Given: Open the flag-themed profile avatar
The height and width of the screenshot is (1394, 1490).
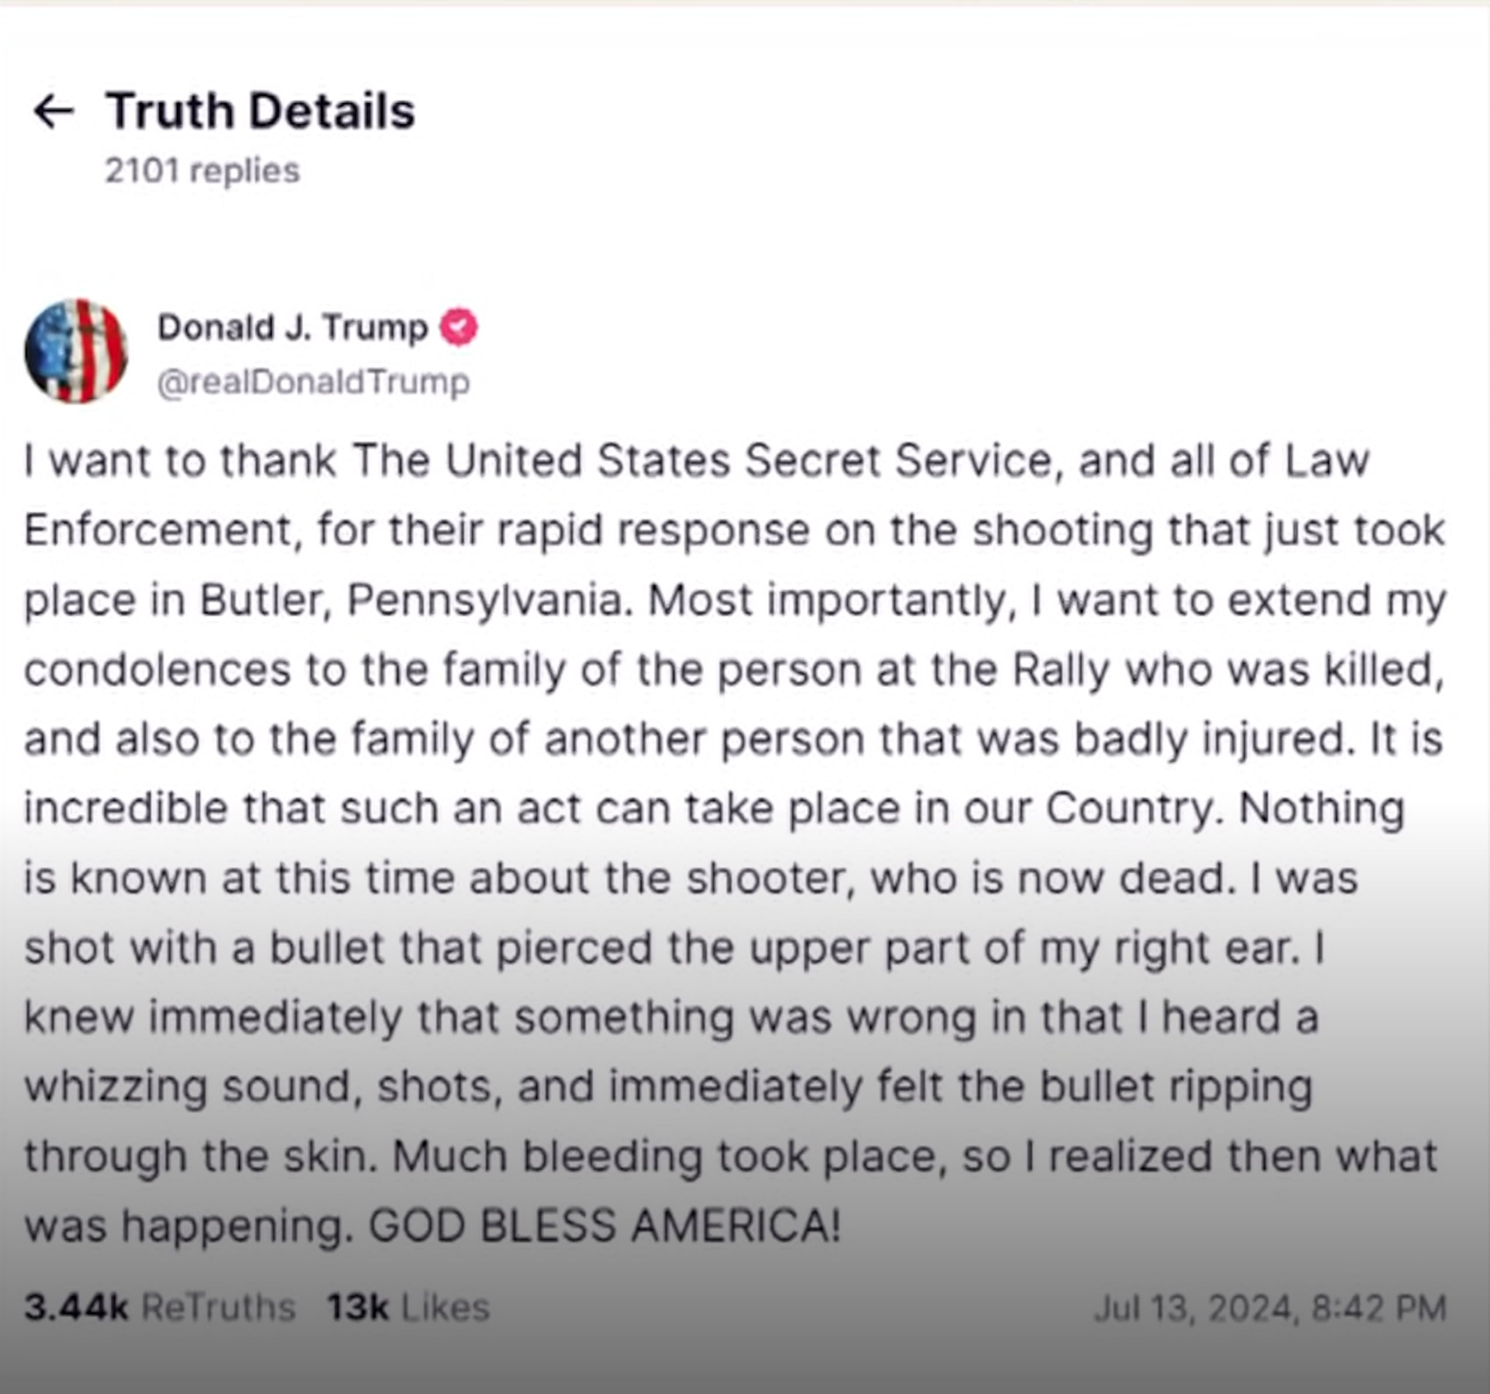Looking at the screenshot, I should tap(76, 351).
